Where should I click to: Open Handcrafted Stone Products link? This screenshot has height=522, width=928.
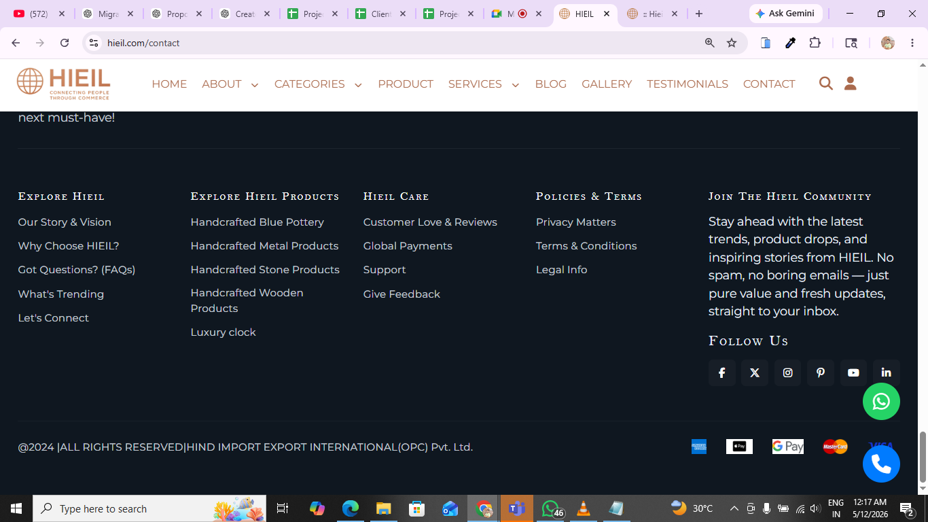pos(265,270)
